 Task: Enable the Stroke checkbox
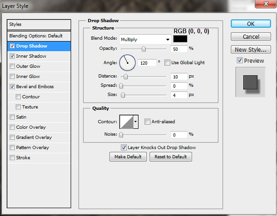(12, 157)
